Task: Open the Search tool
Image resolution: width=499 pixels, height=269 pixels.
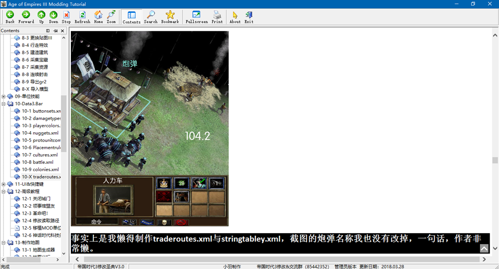Action: [x=151, y=17]
